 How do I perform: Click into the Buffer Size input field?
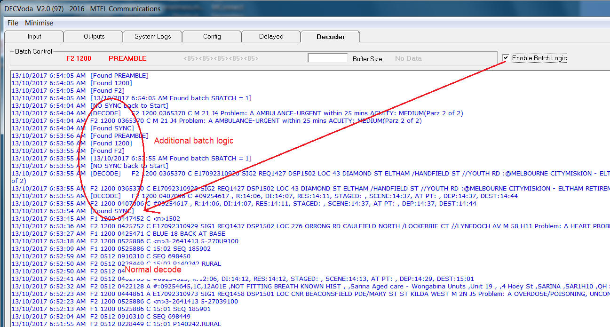pos(327,58)
